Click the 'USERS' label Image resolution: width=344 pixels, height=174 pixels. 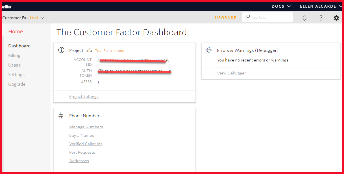coord(86,82)
